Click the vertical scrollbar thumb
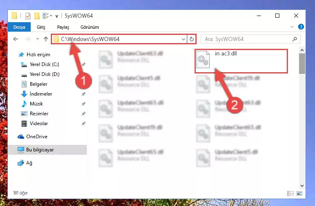 [x=302, y=64]
